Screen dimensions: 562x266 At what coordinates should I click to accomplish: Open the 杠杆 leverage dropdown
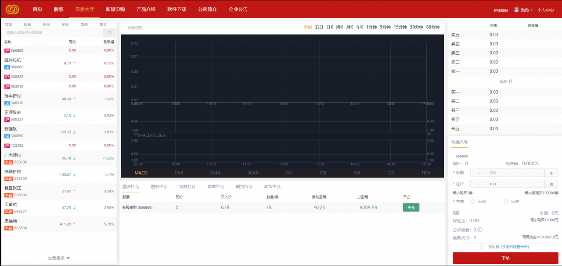(x=479, y=184)
